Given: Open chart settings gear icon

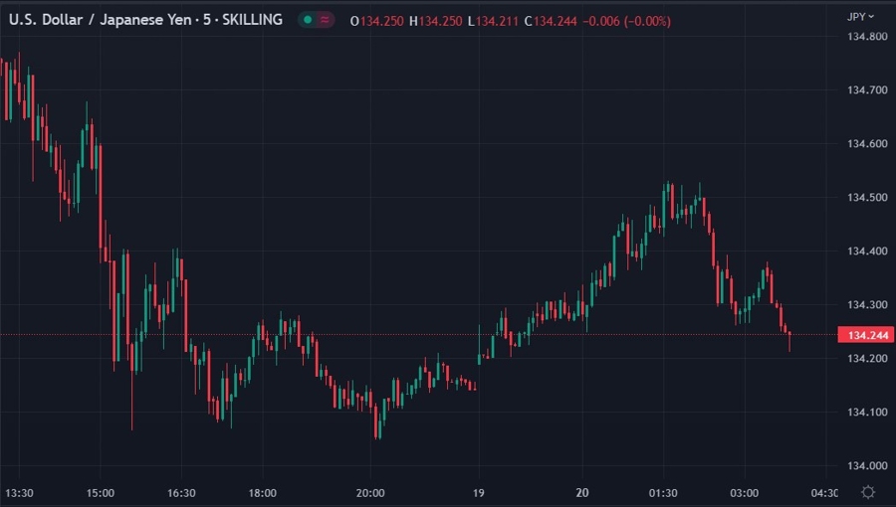Looking at the screenshot, I should [x=868, y=492].
